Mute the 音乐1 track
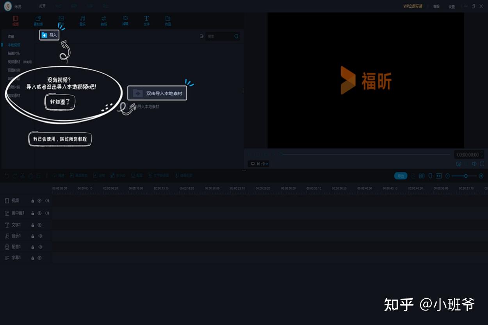The image size is (488, 325). pos(40,236)
